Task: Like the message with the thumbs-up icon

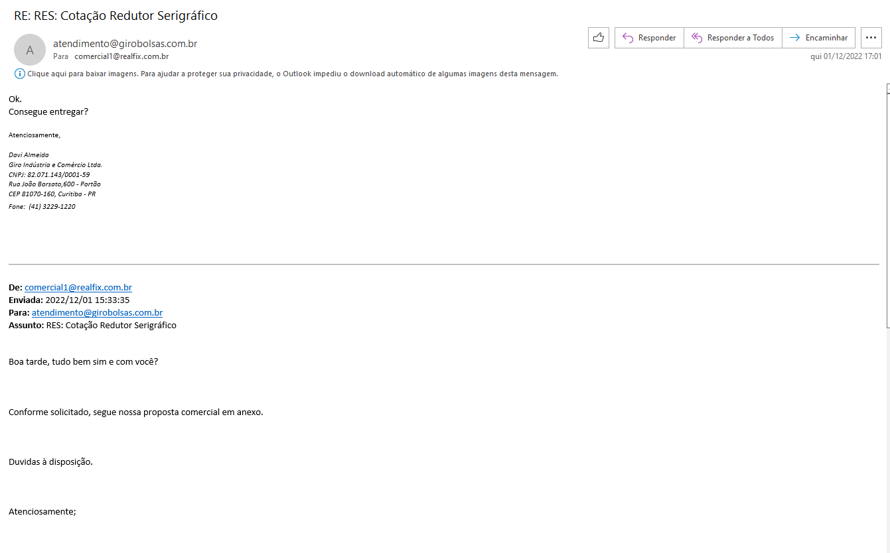Action: click(x=598, y=38)
